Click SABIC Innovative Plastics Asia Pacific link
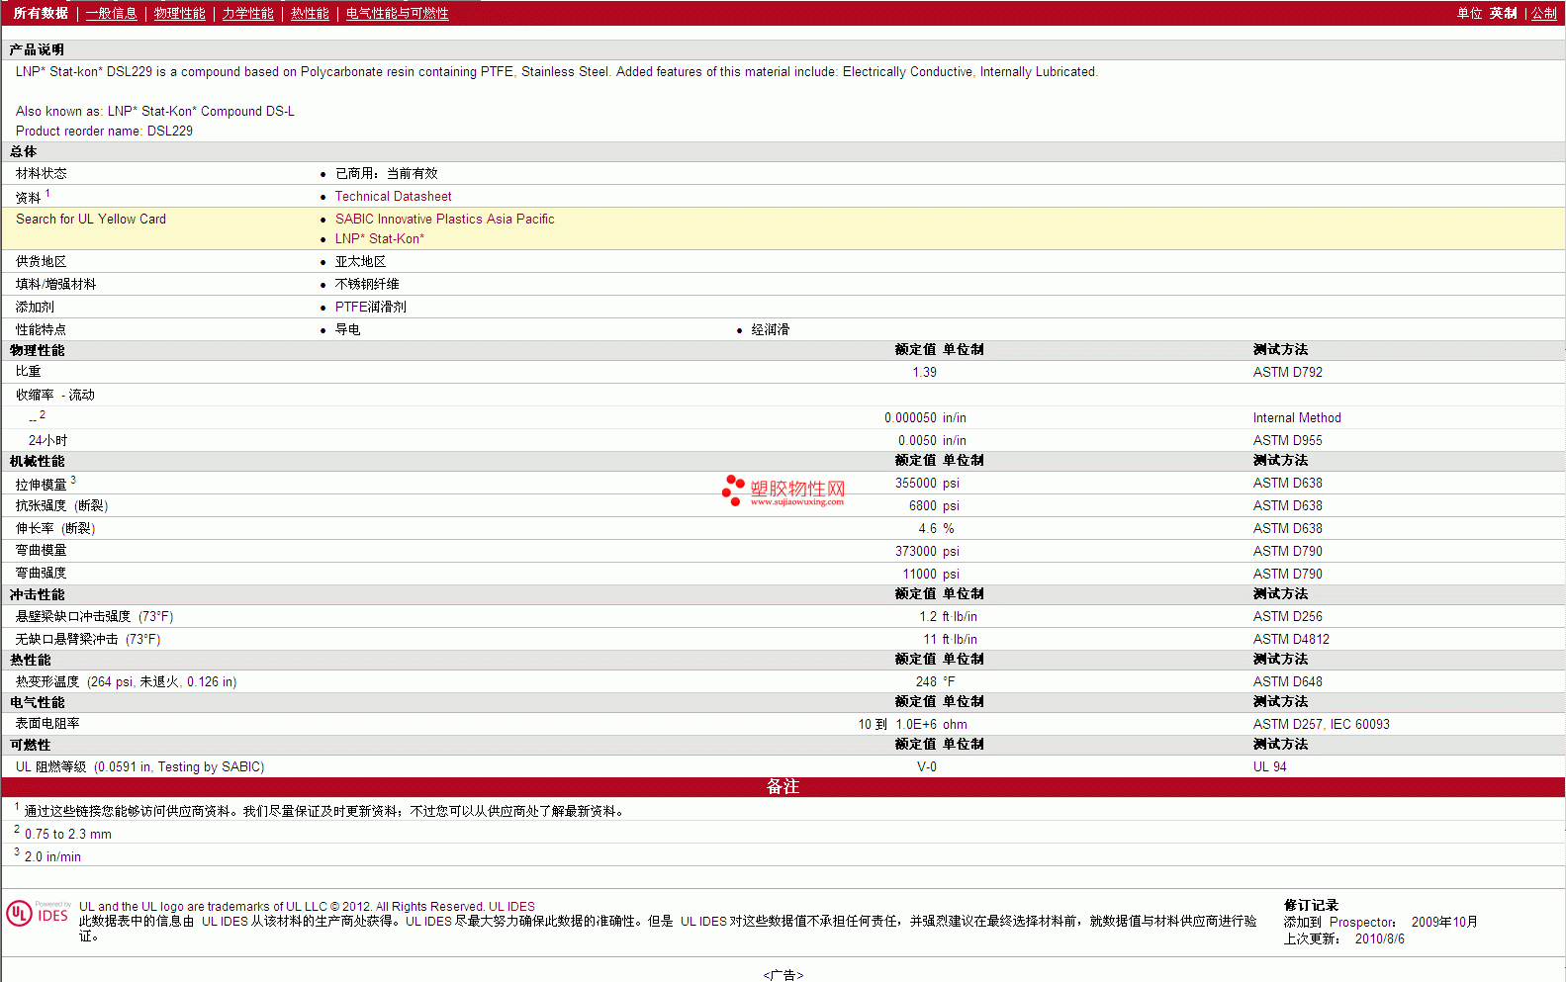Screen dimensions: 1566x982 444,220
